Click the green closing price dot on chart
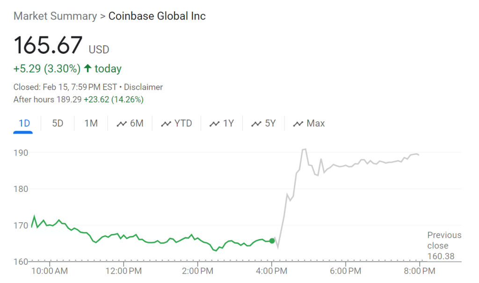Screen dimensions: 479x283 [x=272, y=241]
